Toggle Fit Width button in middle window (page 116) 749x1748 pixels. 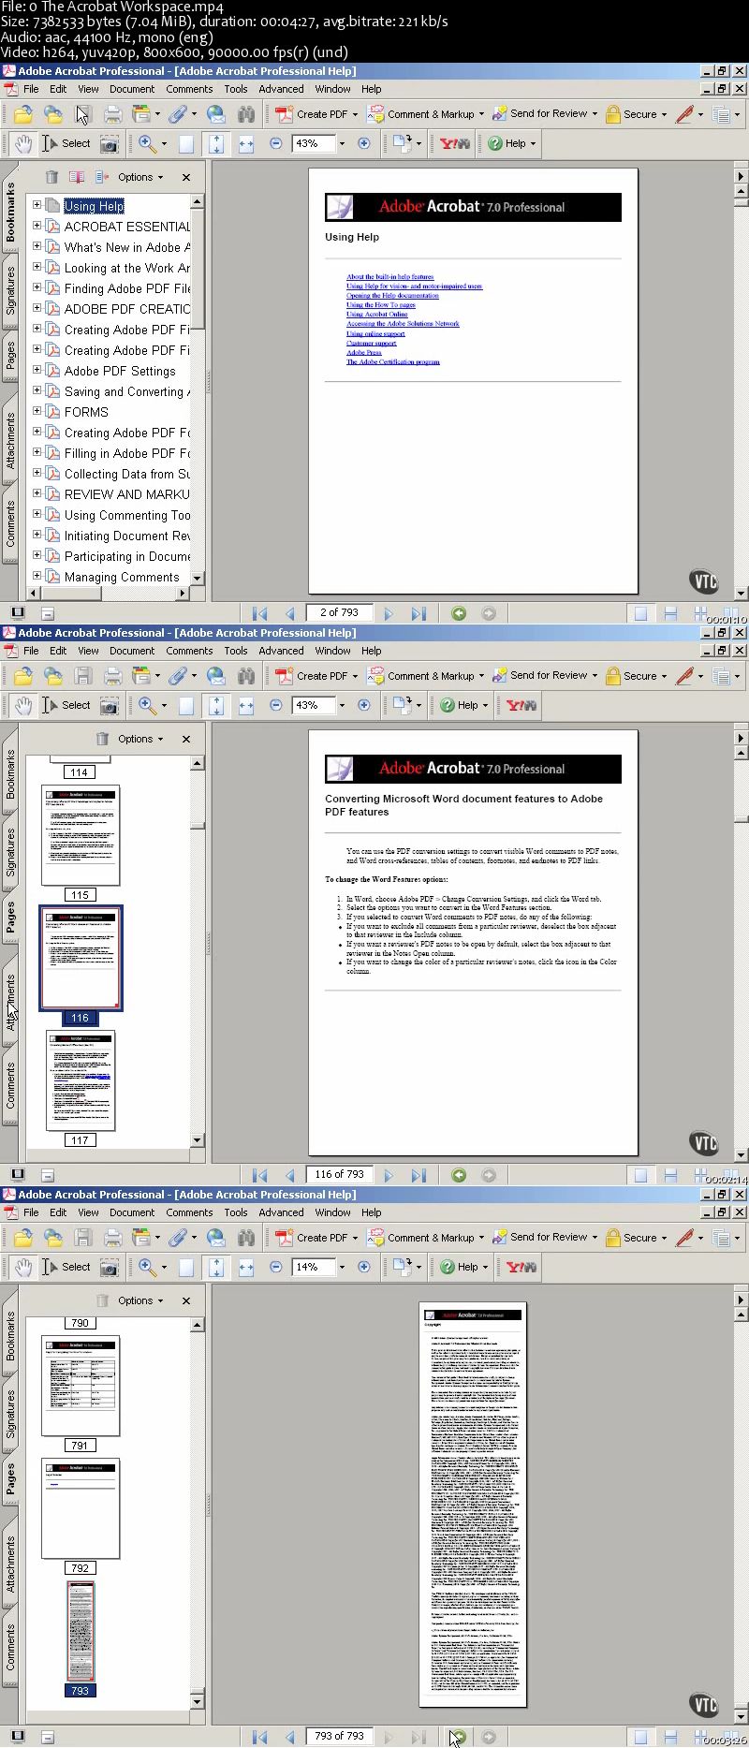click(246, 705)
